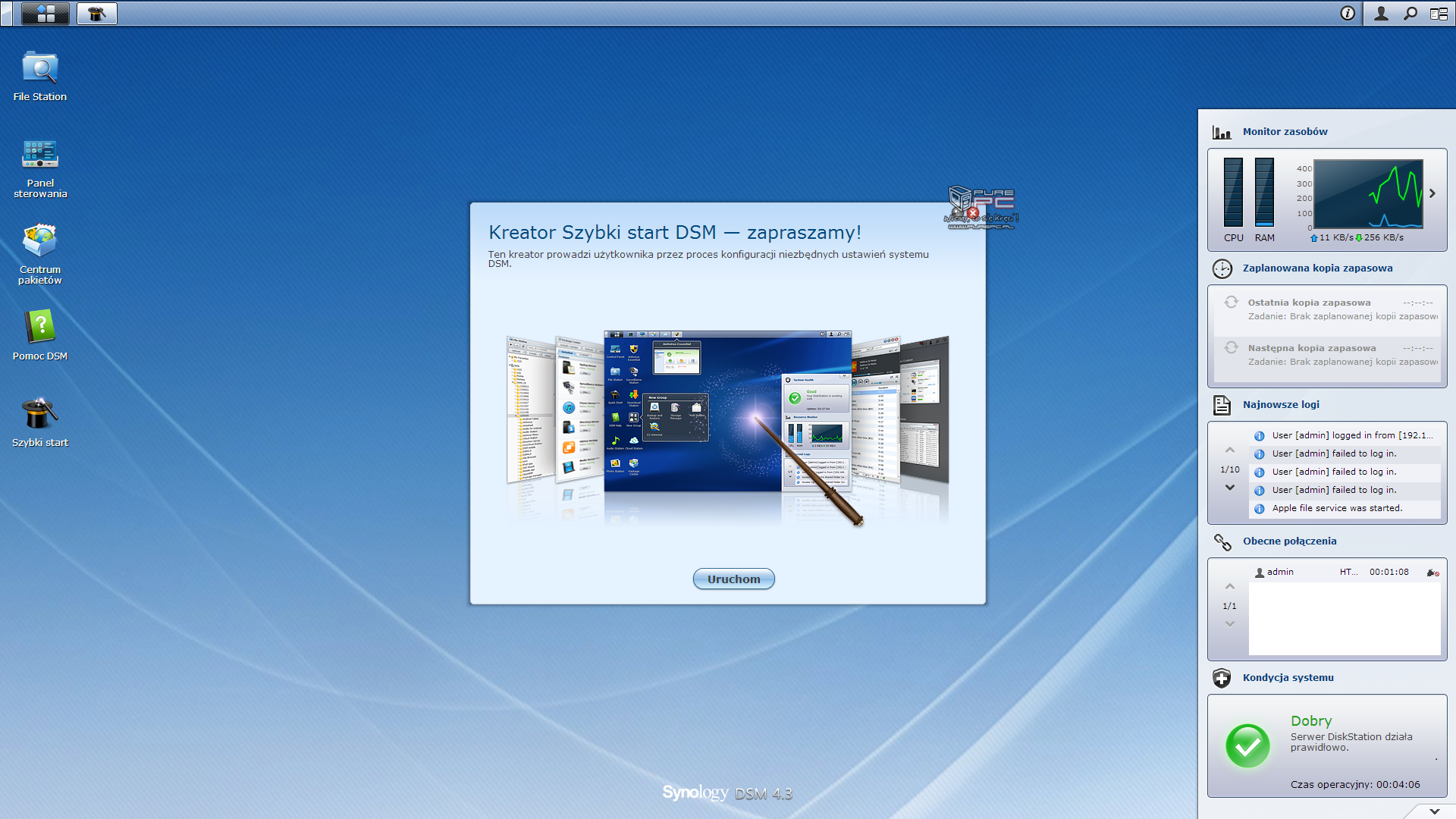Open Szybki start desktop icon
The width and height of the screenshot is (1456, 819).
coord(40,422)
